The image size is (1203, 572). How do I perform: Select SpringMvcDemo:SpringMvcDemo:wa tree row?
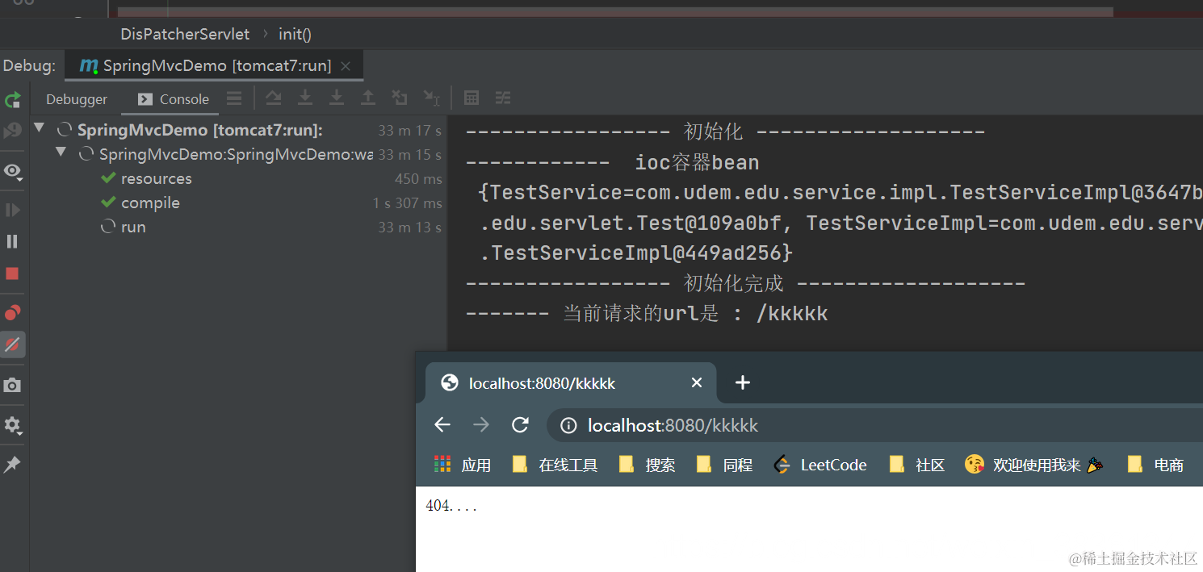(238, 154)
